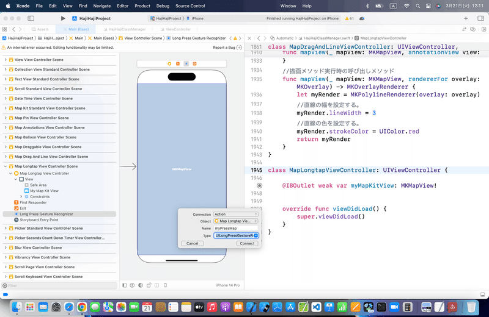489x317 pixels.
Task: Select Safe Area in outline
Action: pyautogui.click(x=38, y=185)
